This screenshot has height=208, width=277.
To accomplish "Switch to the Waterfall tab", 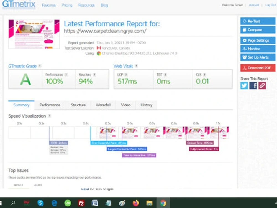I will 103,105.
